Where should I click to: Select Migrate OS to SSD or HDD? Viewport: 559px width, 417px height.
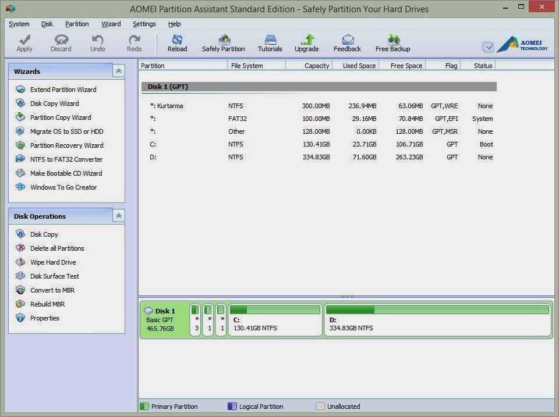pyautogui.click(x=66, y=131)
